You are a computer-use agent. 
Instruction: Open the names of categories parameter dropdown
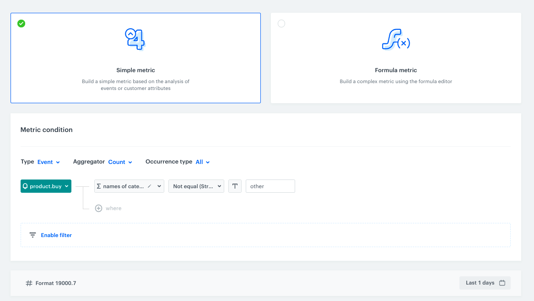point(129,186)
